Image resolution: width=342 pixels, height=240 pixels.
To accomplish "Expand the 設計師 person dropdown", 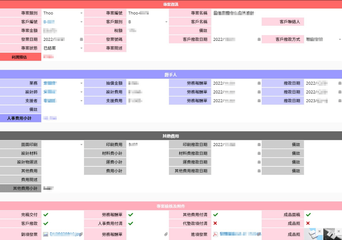I will pos(81,92).
